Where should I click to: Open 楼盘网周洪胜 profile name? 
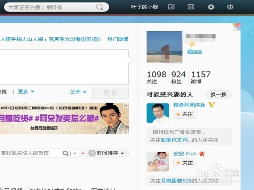(189, 105)
